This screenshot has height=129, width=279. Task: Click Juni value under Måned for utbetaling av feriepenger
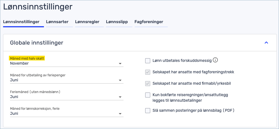14,80
